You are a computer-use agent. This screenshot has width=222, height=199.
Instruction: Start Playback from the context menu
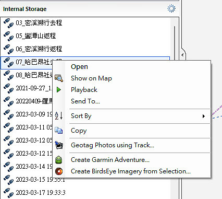tap(84, 90)
